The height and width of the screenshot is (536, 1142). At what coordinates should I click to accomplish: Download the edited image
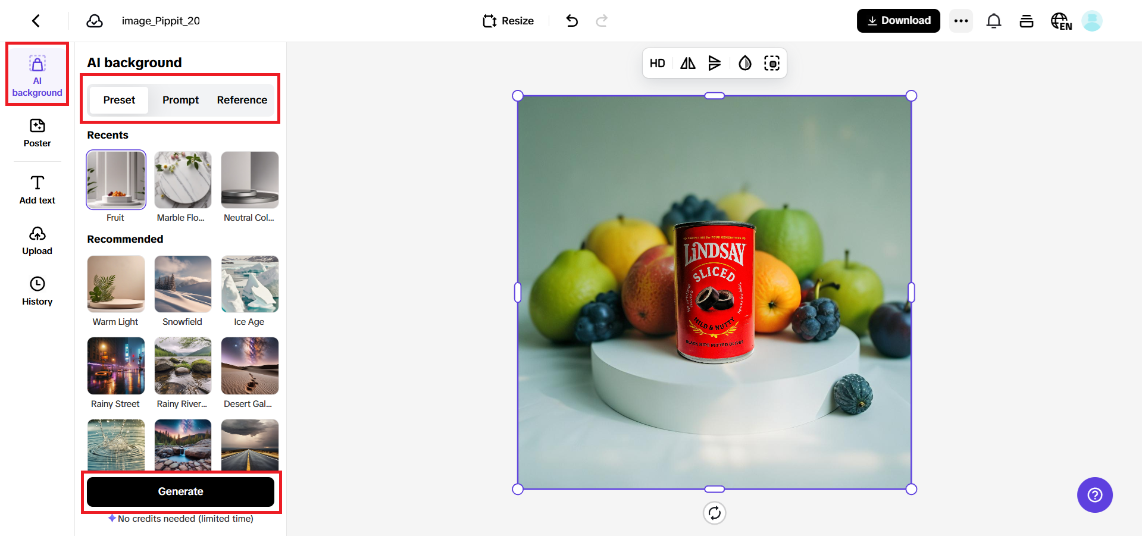898,20
